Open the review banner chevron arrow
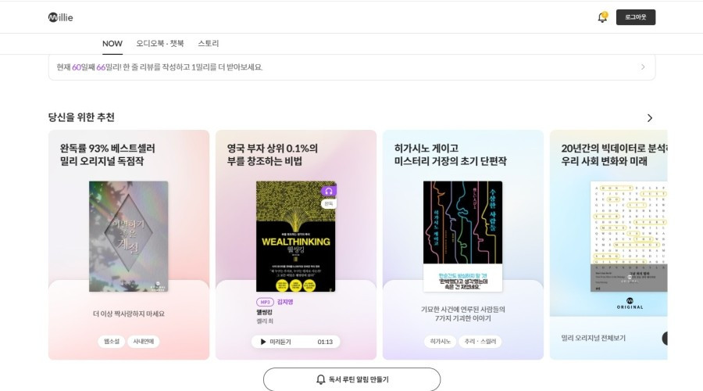The image size is (703, 391). coord(643,67)
